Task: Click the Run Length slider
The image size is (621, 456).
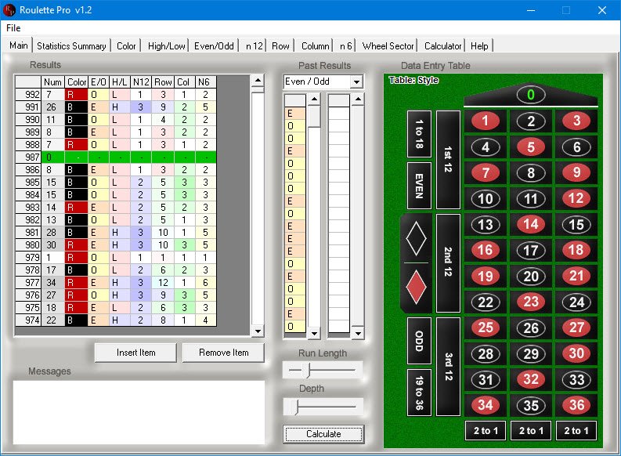Action: (x=323, y=371)
